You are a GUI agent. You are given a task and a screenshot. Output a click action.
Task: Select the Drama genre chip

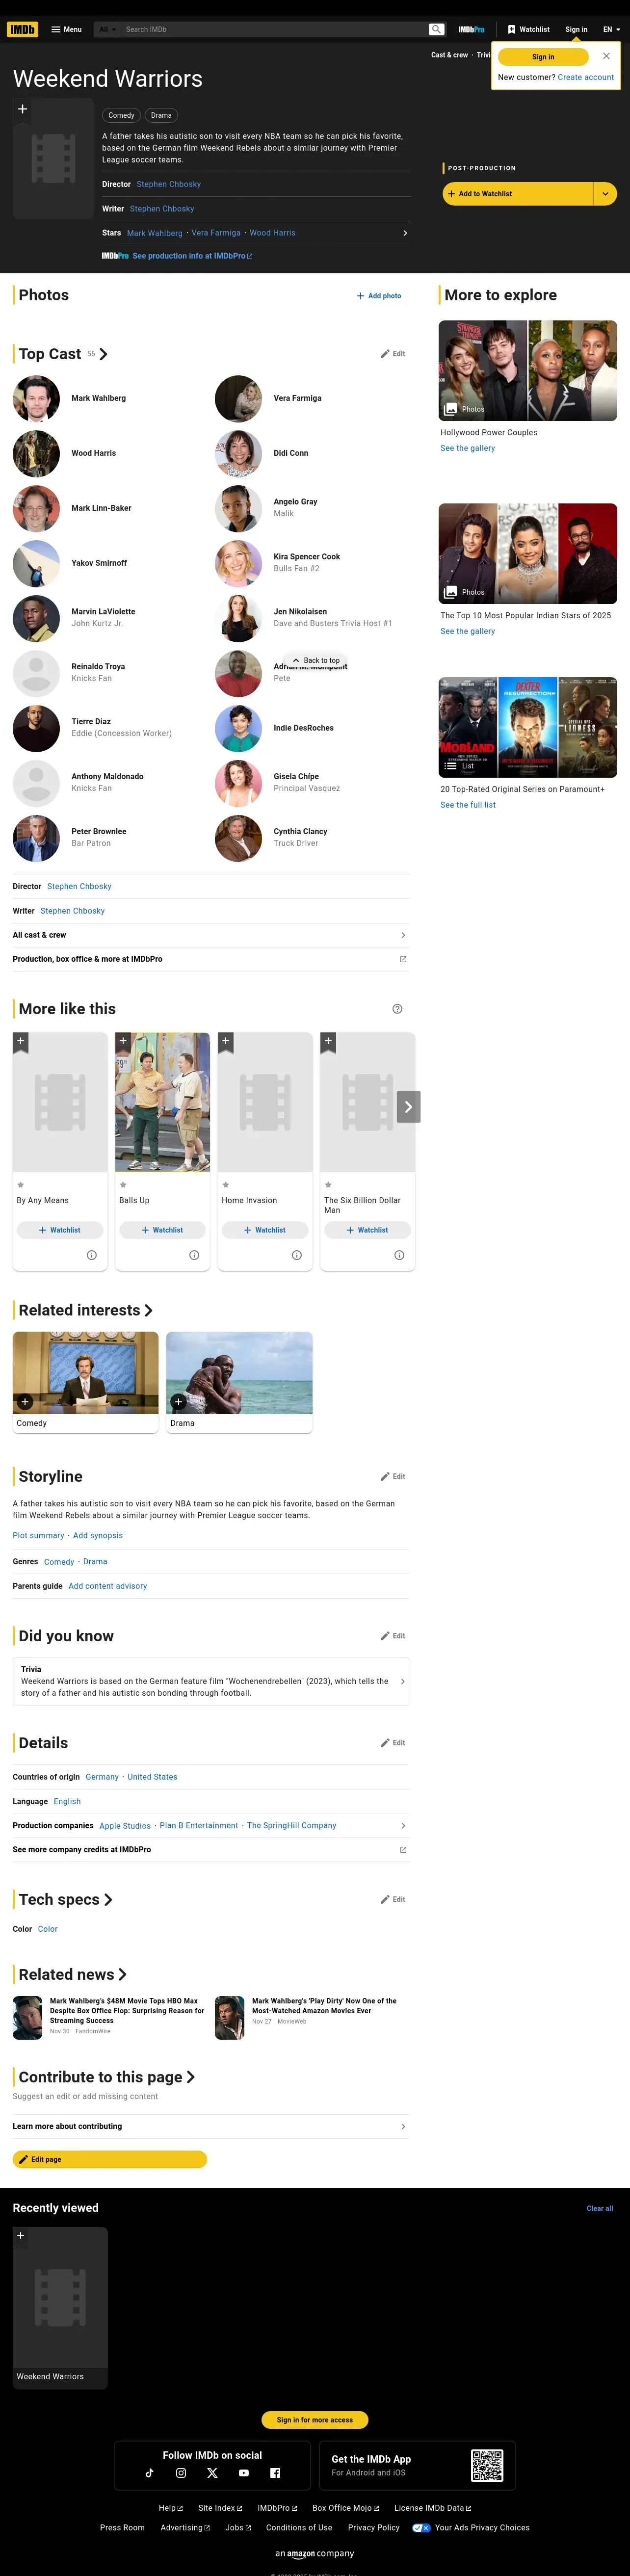[161, 115]
